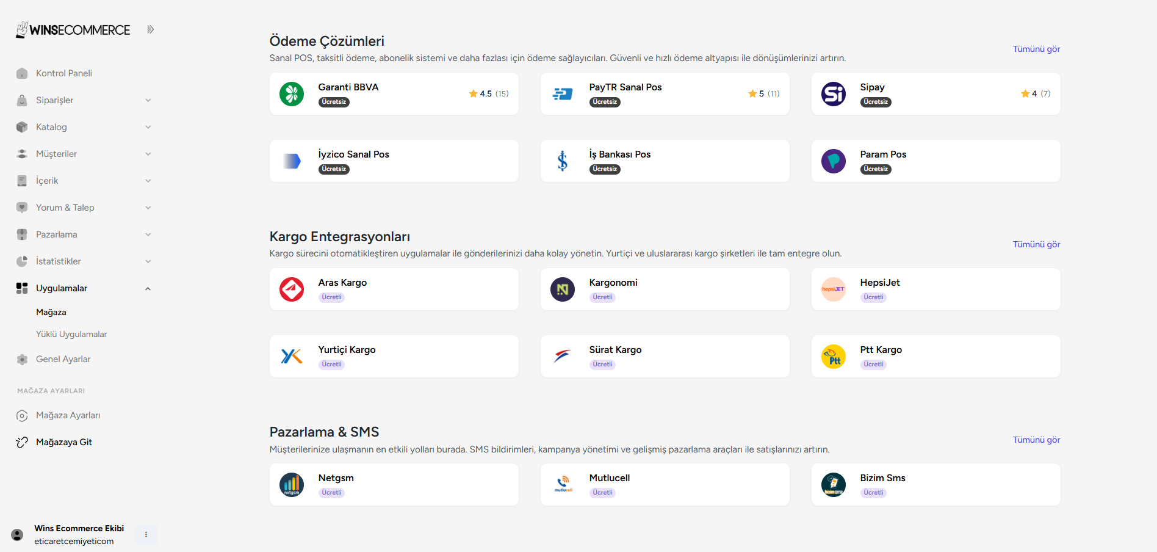Click the Mağaza Ayarları settings icon
The width and height of the screenshot is (1157, 552).
22,415
